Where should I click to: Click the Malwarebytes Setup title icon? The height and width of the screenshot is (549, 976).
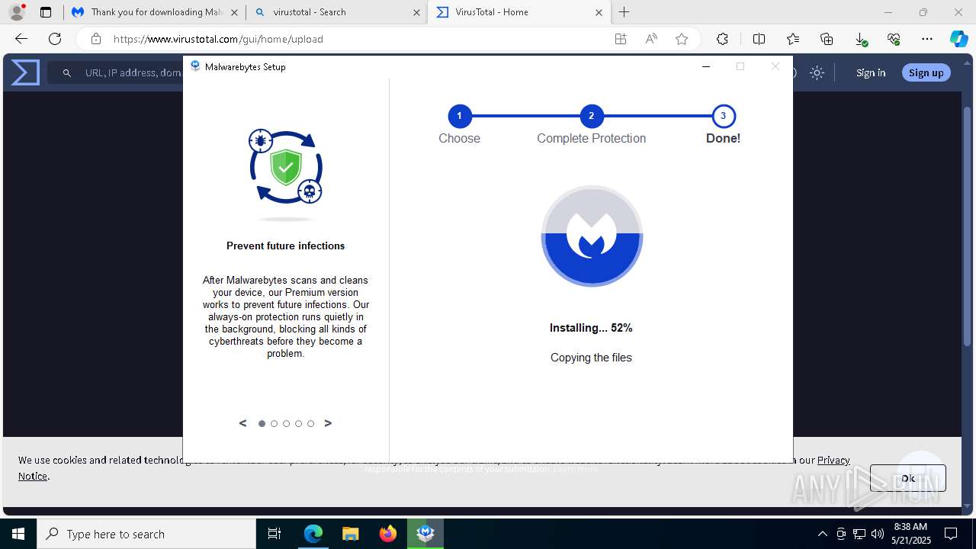click(x=195, y=66)
